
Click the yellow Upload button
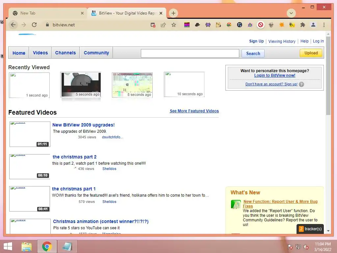(311, 53)
